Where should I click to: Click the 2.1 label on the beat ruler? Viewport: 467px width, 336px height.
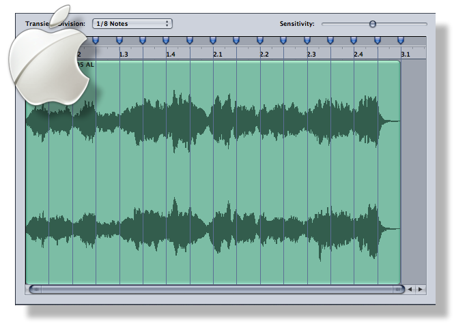218,54
